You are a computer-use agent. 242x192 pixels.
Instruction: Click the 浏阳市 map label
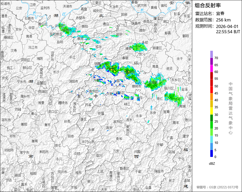pos(73,81)
